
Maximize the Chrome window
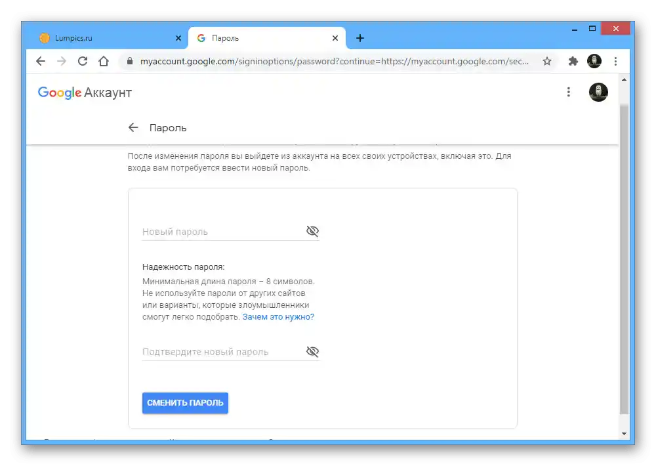click(x=592, y=29)
